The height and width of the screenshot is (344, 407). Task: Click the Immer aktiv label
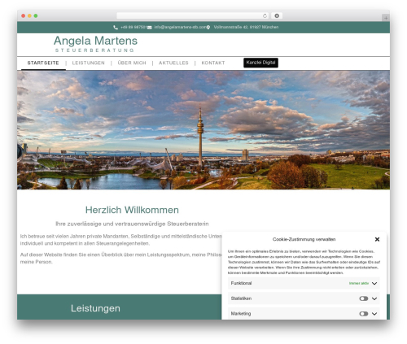[x=359, y=283]
